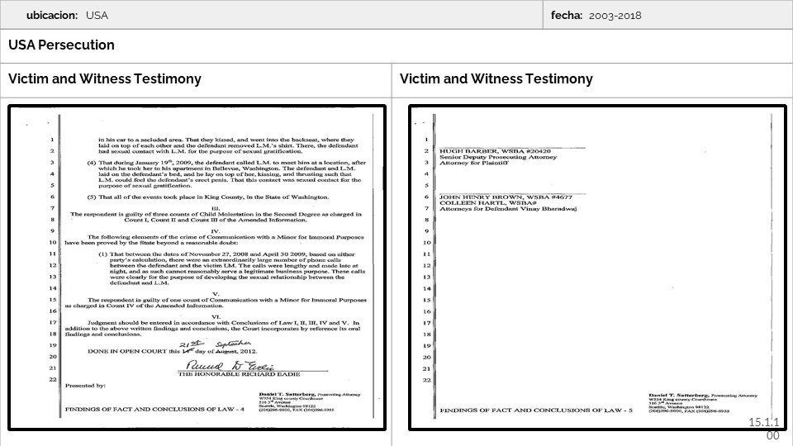
Task: Select the USA location value
Action: click(x=97, y=16)
